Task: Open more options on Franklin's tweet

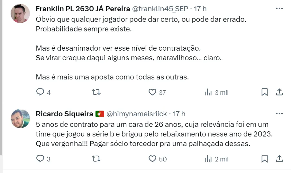Action: (x=280, y=8)
